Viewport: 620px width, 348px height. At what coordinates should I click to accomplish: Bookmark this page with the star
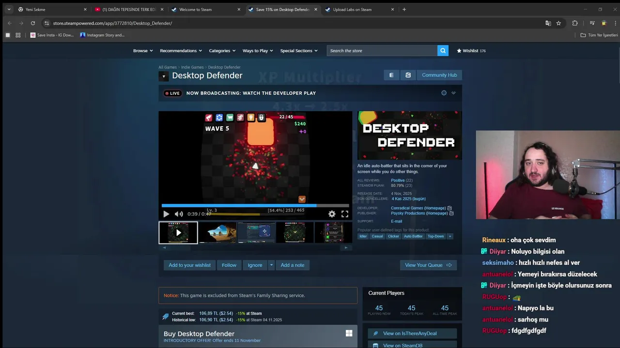pos(558,23)
